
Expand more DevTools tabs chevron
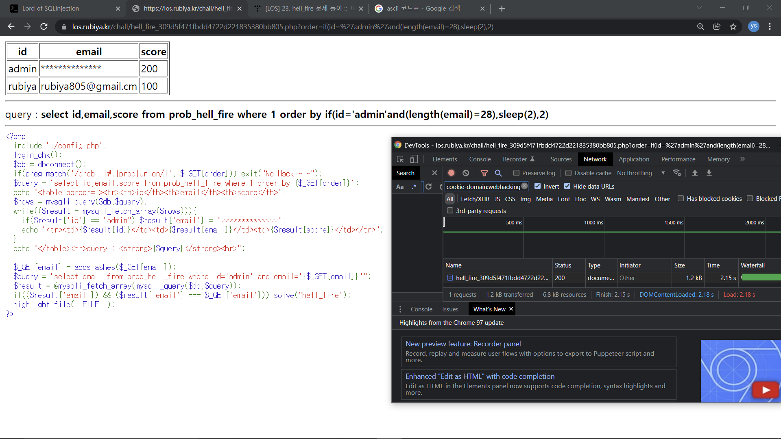742,159
